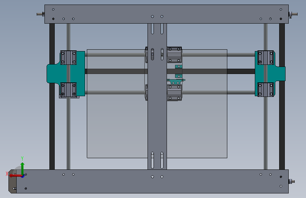Image resolution: width=306 pixels, height=198 pixels.
Task: Click the red X axis label
Action: click(x=7, y=174)
